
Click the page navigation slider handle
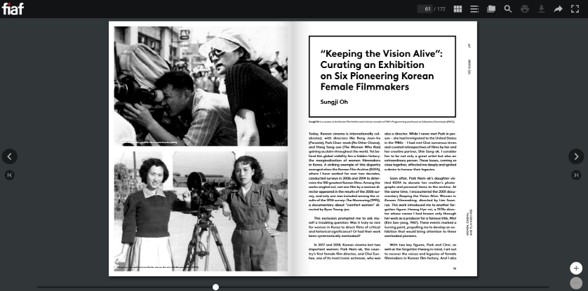(x=215, y=287)
